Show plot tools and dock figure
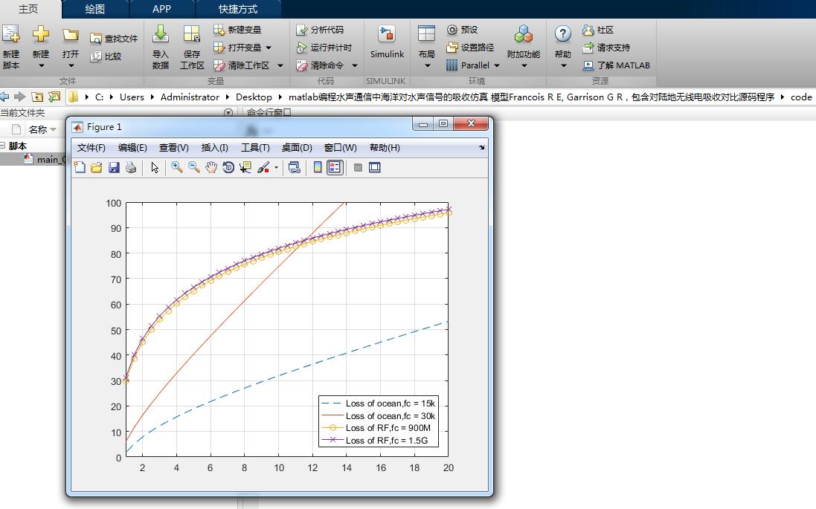 pos(375,167)
